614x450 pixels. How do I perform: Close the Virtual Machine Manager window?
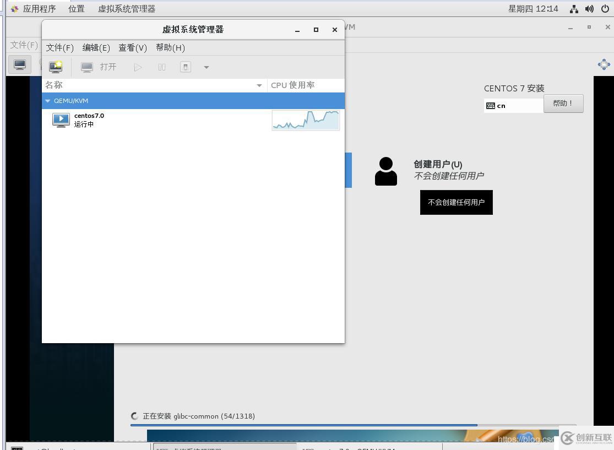[334, 30]
